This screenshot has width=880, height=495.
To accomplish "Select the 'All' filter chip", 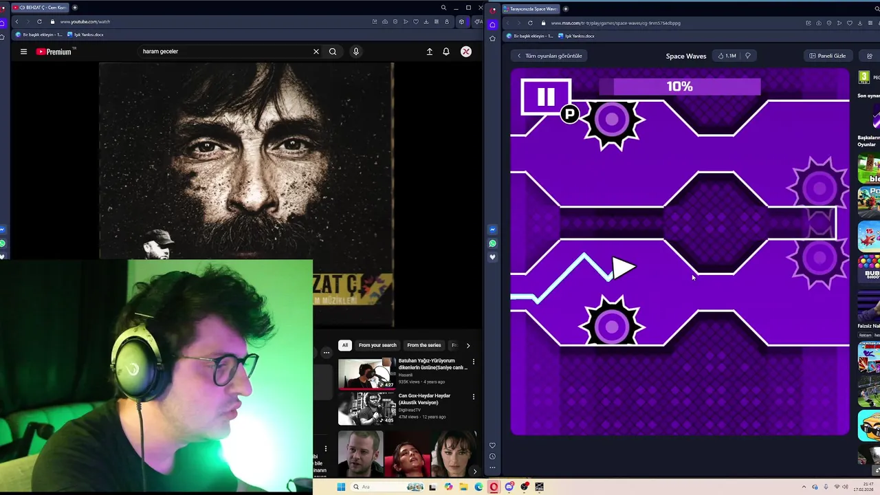I will [x=345, y=345].
